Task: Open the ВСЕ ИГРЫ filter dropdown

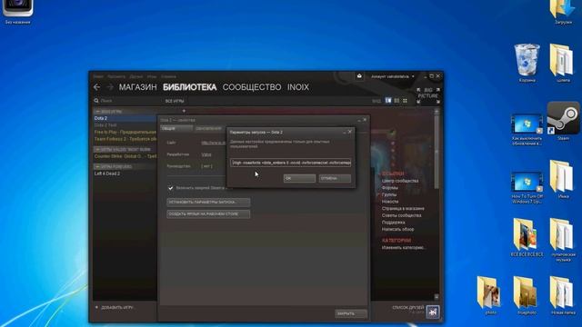Action: pyautogui.click(x=175, y=101)
